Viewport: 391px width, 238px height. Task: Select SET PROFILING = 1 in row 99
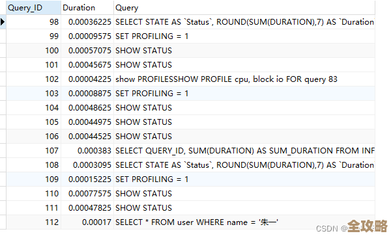point(152,36)
